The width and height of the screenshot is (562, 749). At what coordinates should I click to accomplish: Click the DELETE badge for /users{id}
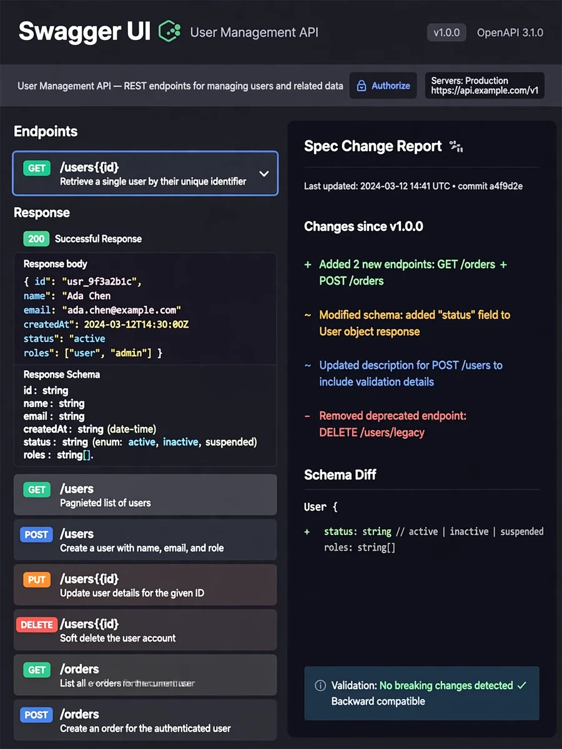pyautogui.click(x=37, y=625)
